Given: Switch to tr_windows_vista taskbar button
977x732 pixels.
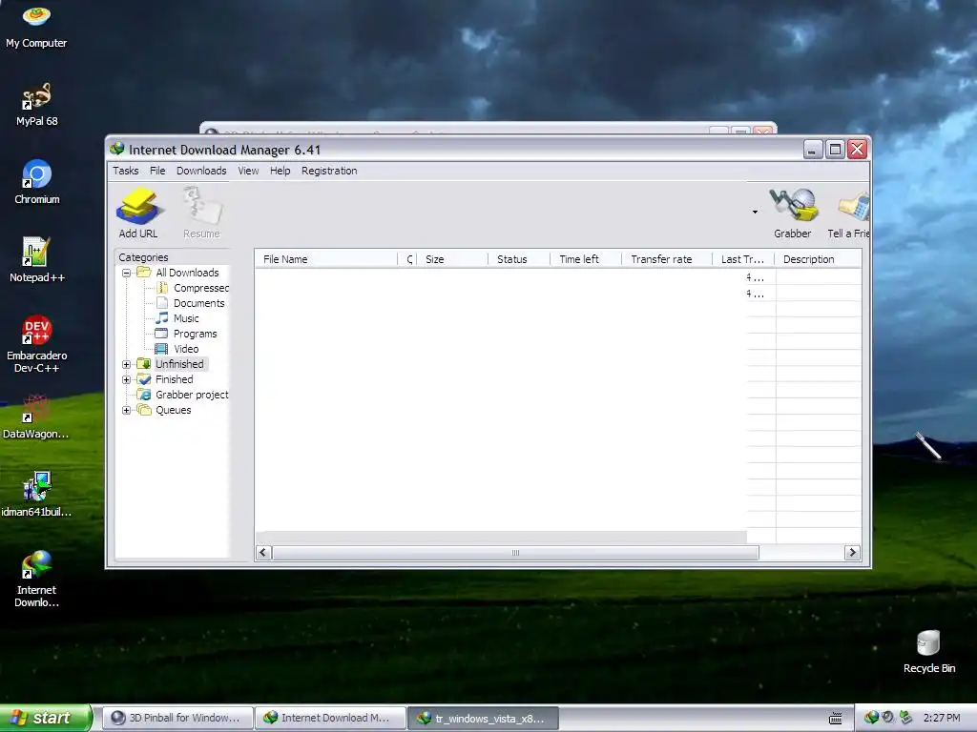Looking at the screenshot, I should point(483,718).
